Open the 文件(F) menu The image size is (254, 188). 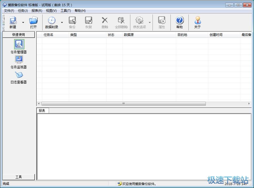coord(9,11)
